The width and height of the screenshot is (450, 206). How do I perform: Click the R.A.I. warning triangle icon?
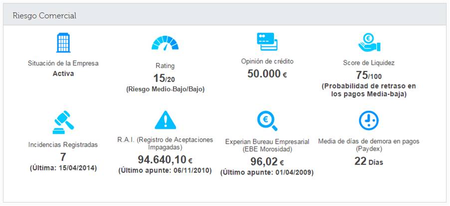[x=165, y=120]
